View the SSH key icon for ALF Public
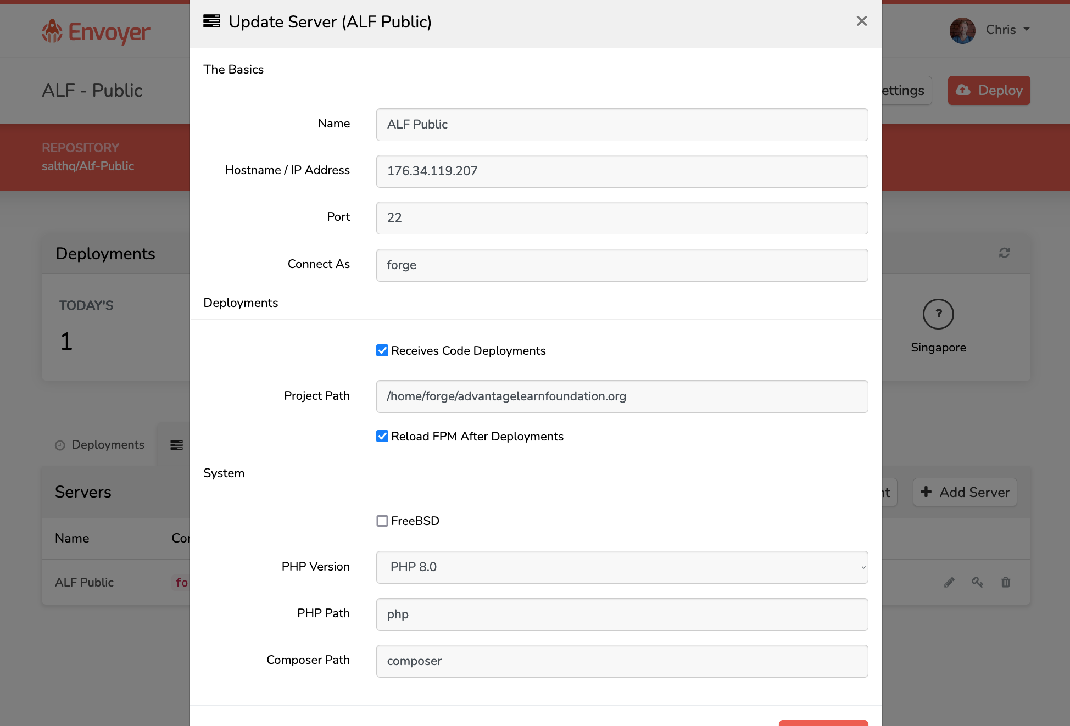The image size is (1070, 726). tap(978, 582)
